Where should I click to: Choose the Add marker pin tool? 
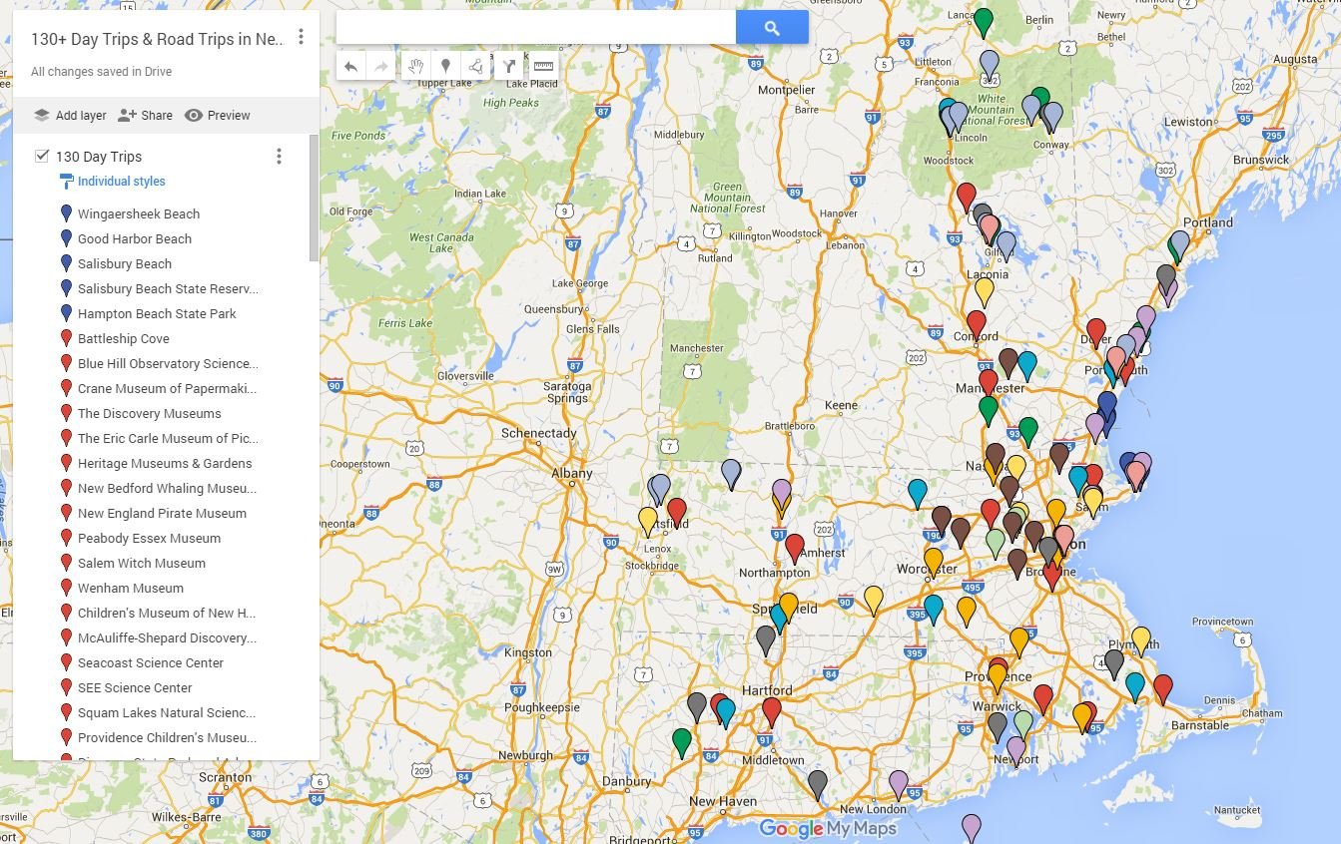pyautogui.click(x=445, y=67)
